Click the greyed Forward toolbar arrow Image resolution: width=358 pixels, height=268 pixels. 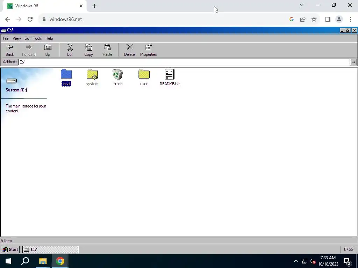pyautogui.click(x=29, y=50)
